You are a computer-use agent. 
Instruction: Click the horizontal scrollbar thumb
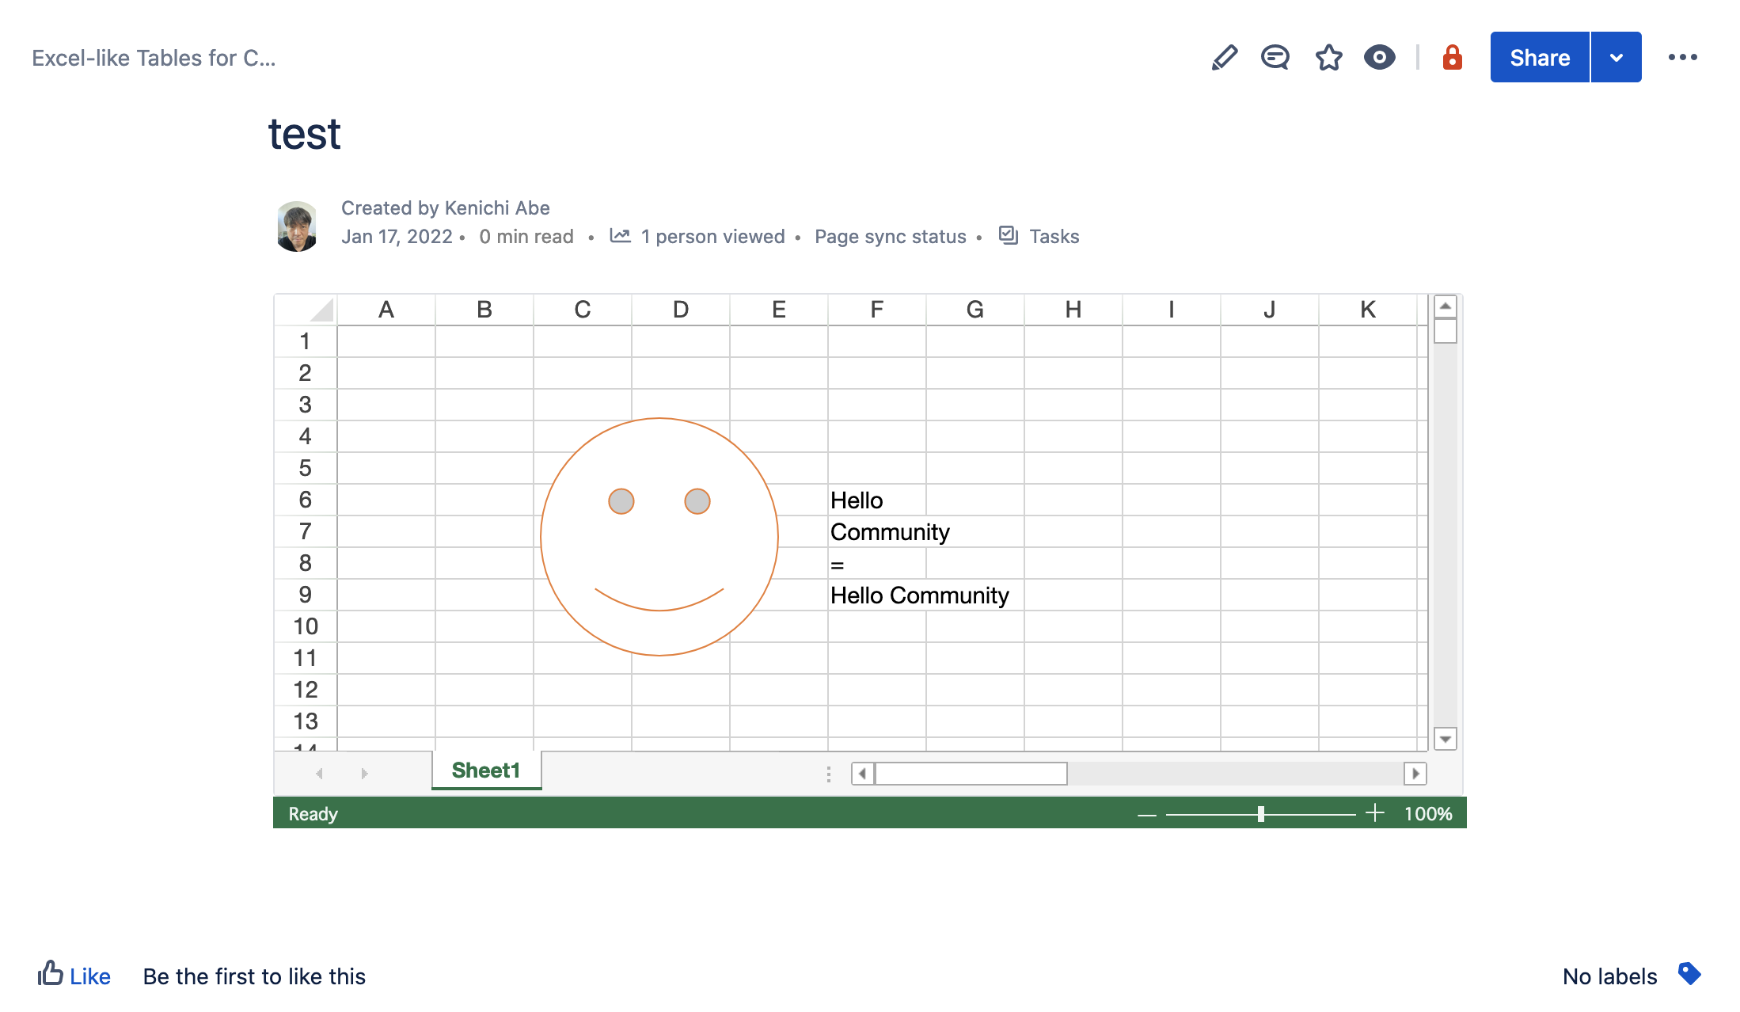(x=971, y=774)
